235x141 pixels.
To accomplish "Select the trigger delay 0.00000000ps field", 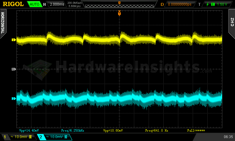I will pyautogui.click(x=179, y=4).
